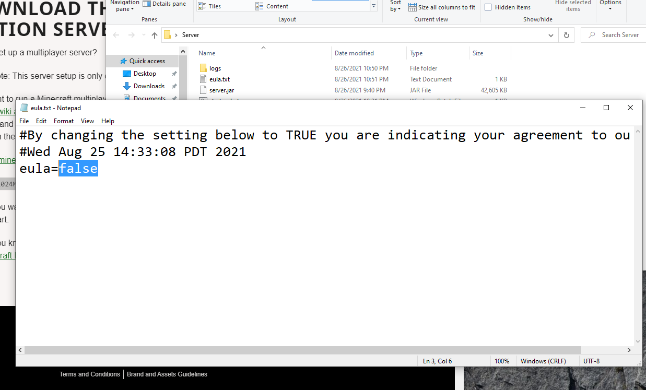646x390 pixels.
Task: Open recent locations dropdown arrow
Action: 144,35
